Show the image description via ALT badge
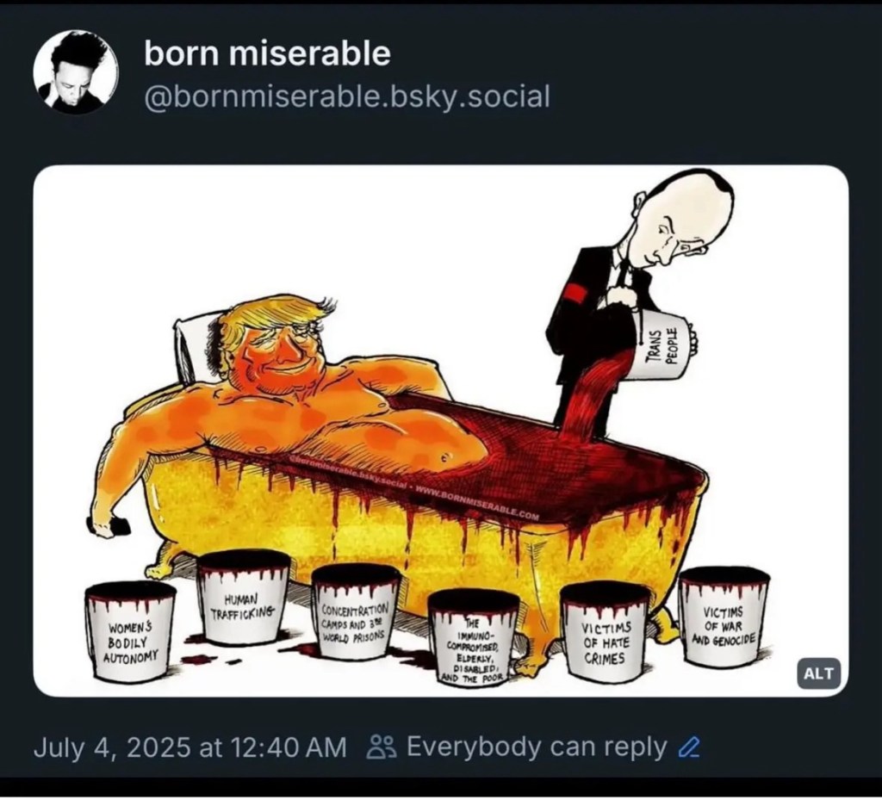The height and width of the screenshot is (800, 882). (817, 673)
